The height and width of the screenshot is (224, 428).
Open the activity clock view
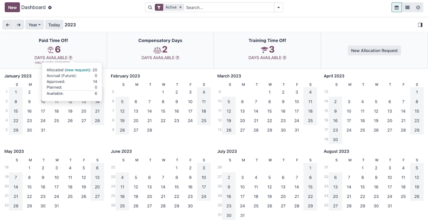click(x=418, y=7)
